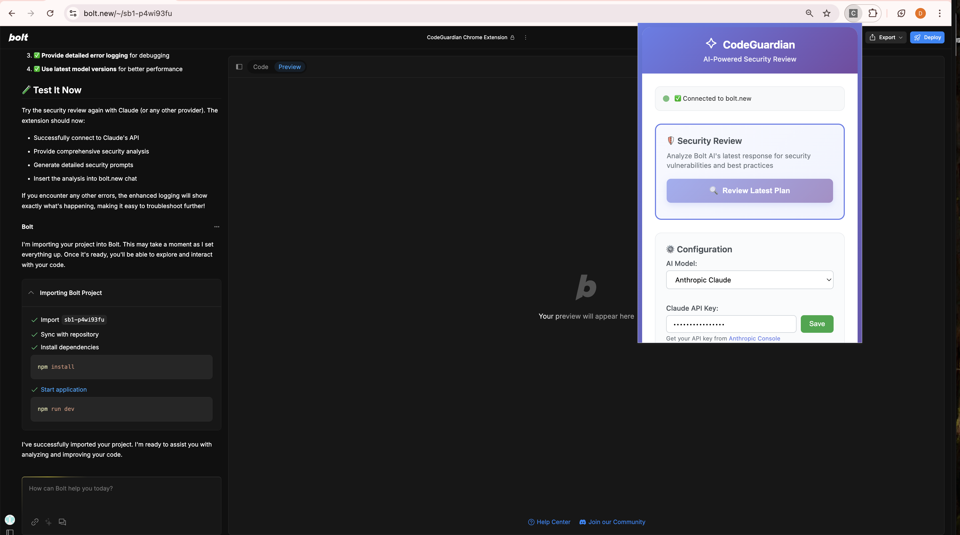Open the project options three-dot menu
960x535 pixels.
tap(525, 37)
